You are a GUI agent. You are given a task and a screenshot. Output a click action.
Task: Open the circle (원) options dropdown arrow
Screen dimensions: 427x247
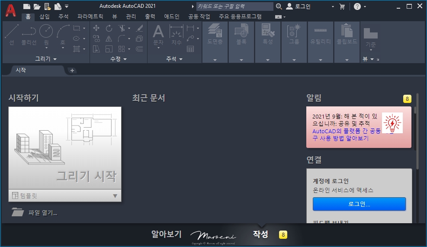coord(46,48)
